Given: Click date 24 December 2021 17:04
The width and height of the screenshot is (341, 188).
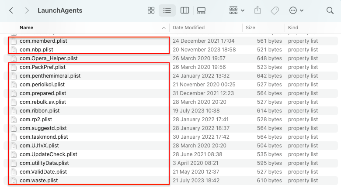Looking at the screenshot, I should click(x=204, y=41).
